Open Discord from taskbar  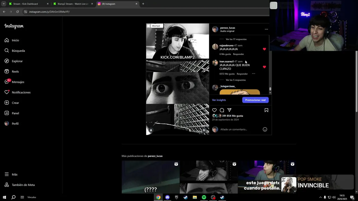tap(167, 197)
